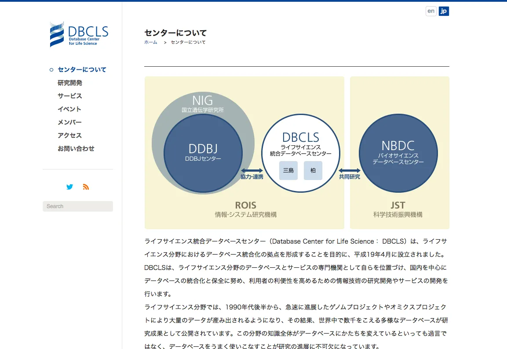Select the 柏 box in DBCLS circle
507x349 pixels.
(313, 170)
